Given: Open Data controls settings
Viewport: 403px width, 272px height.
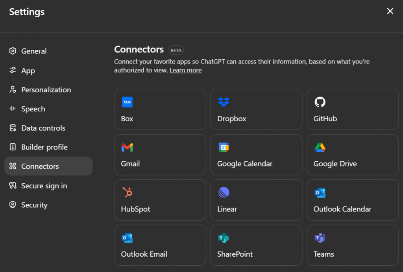Looking at the screenshot, I should (x=48, y=128).
